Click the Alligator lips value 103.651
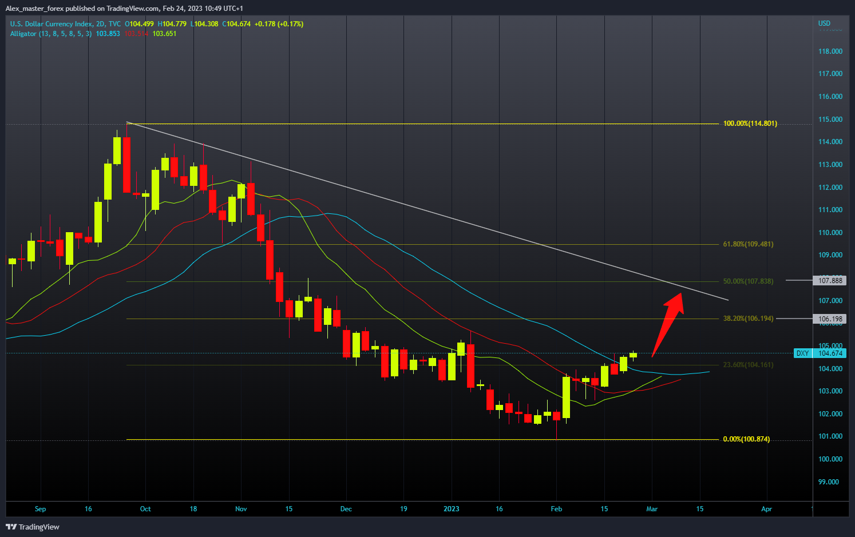The image size is (855, 537). (164, 34)
